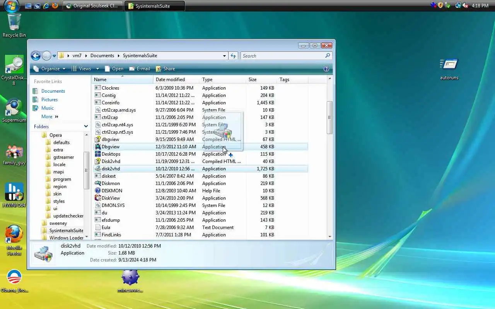The width and height of the screenshot is (495, 309).
Task: Open the Music favorite link
Action: click(x=48, y=108)
